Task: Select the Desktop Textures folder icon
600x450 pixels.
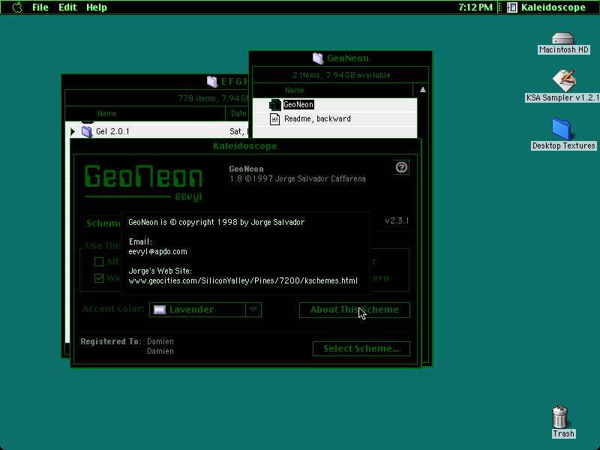Action: 561,129
